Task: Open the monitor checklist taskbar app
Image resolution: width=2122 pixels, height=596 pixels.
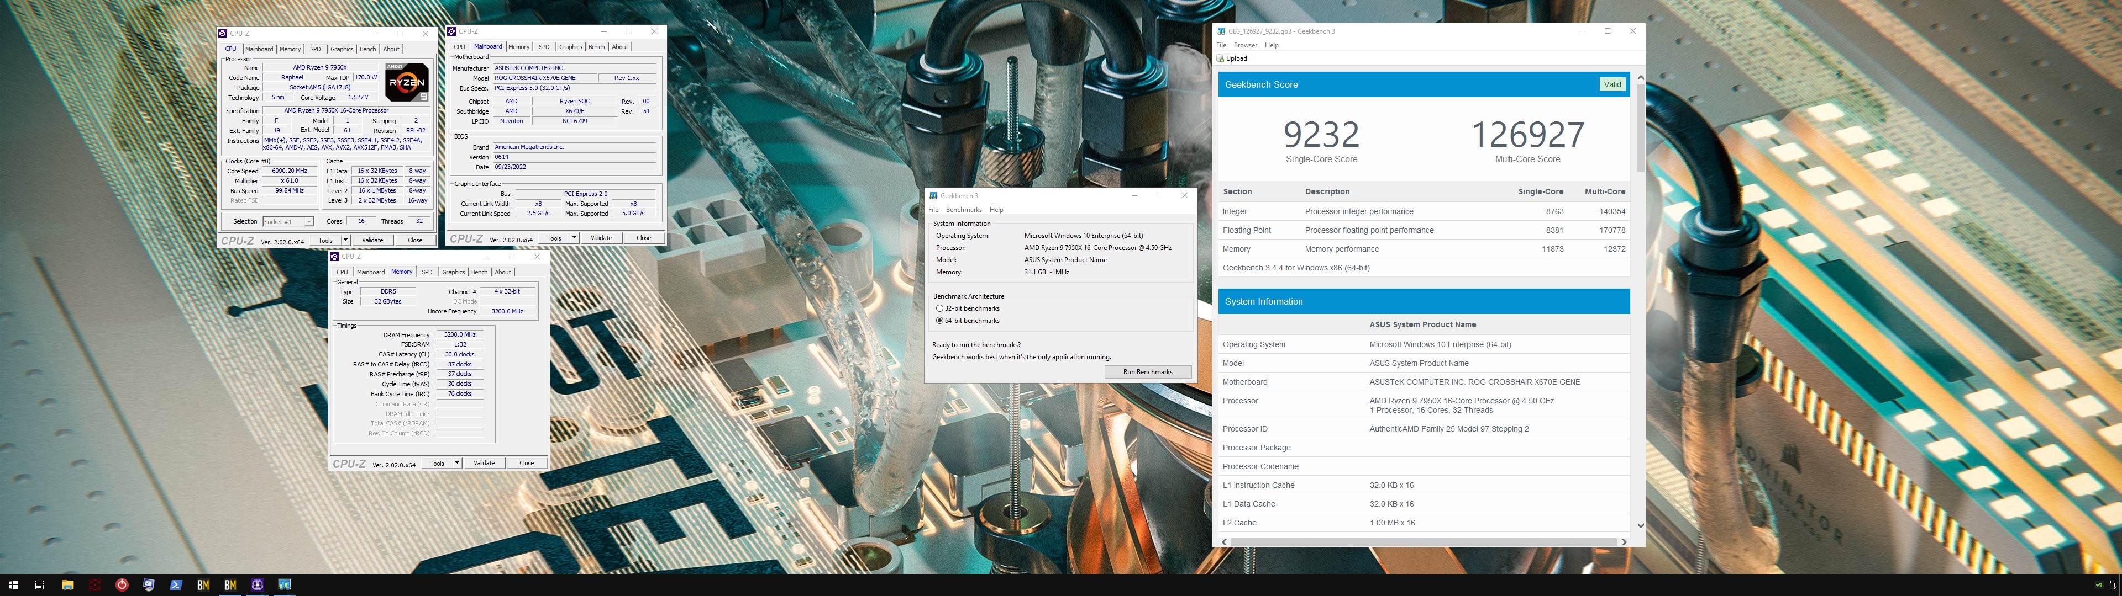Action: tap(149, 586)
